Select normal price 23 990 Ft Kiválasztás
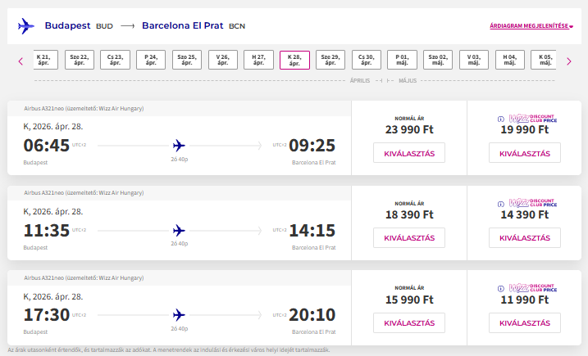 coord(408,153)
